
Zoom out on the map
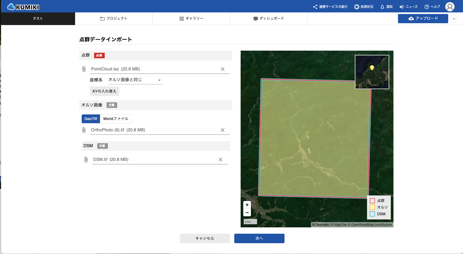pos(247,213)
